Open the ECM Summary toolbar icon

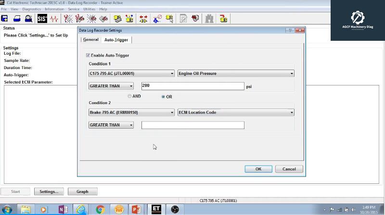[x=117, y=19]
